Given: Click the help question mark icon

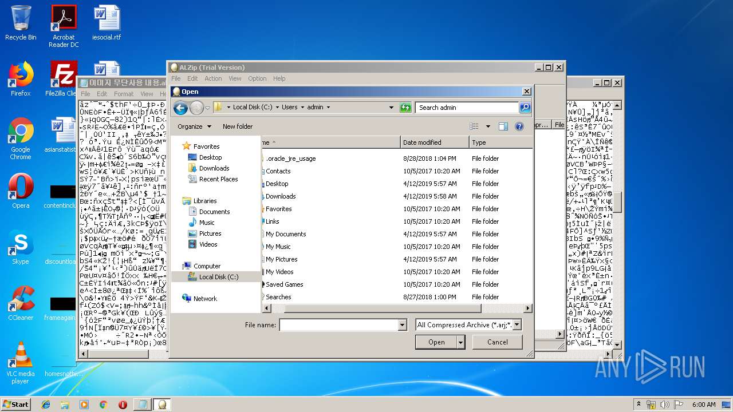Looking at the screenshot, I should (519, 126).
